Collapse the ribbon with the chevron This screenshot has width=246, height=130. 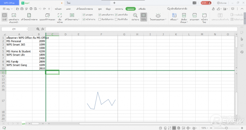pos(242,9)
